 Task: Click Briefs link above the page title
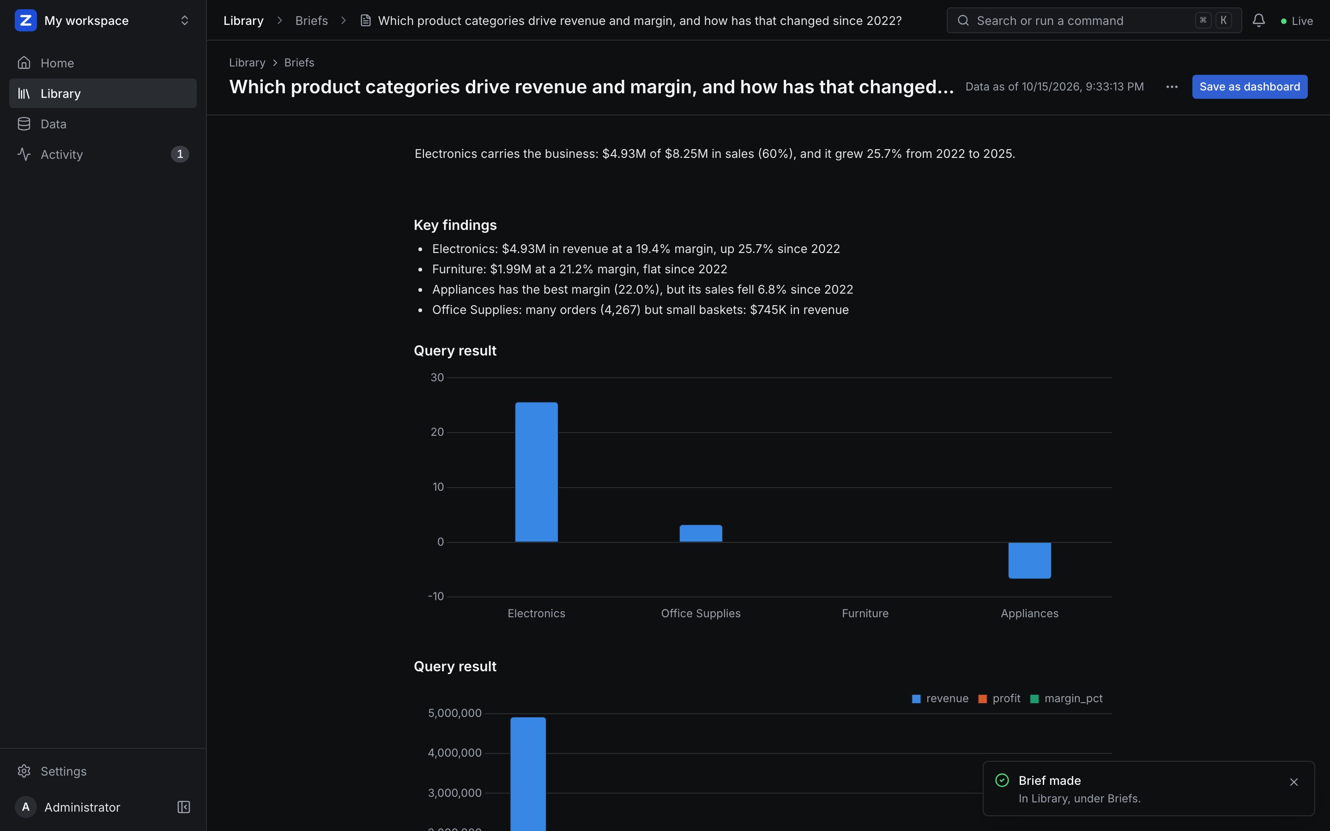[x=299, y=63]
